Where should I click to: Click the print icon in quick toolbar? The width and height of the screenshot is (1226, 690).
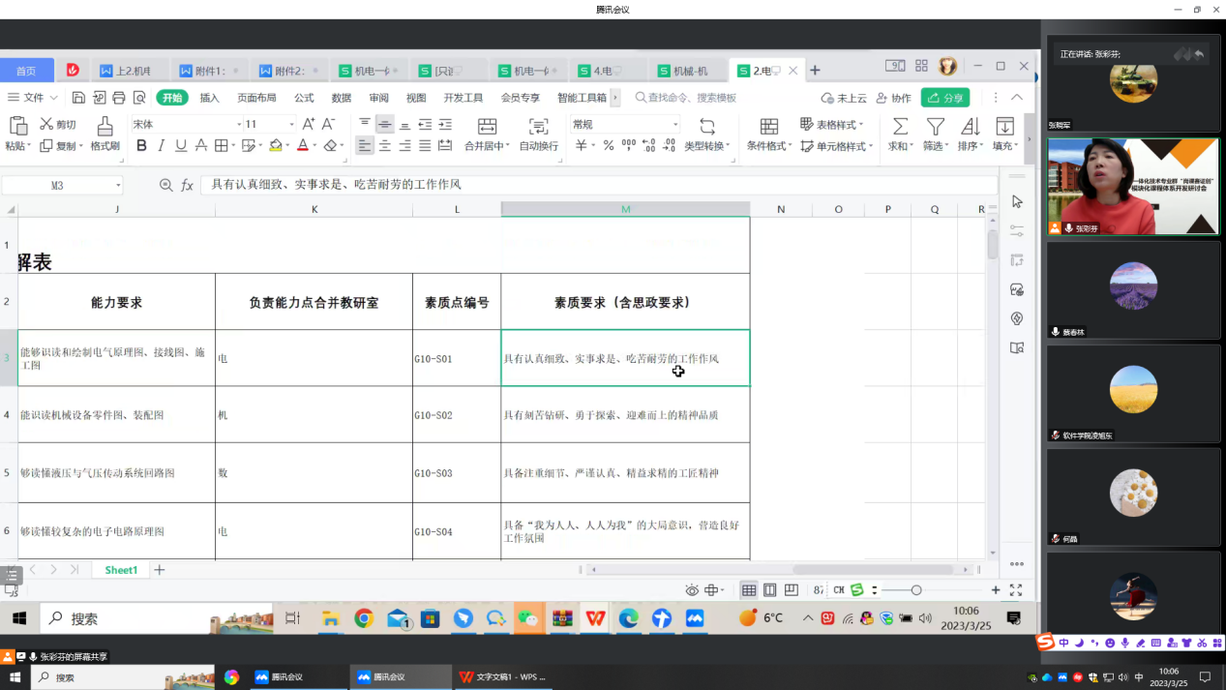(x=119, y=98)
